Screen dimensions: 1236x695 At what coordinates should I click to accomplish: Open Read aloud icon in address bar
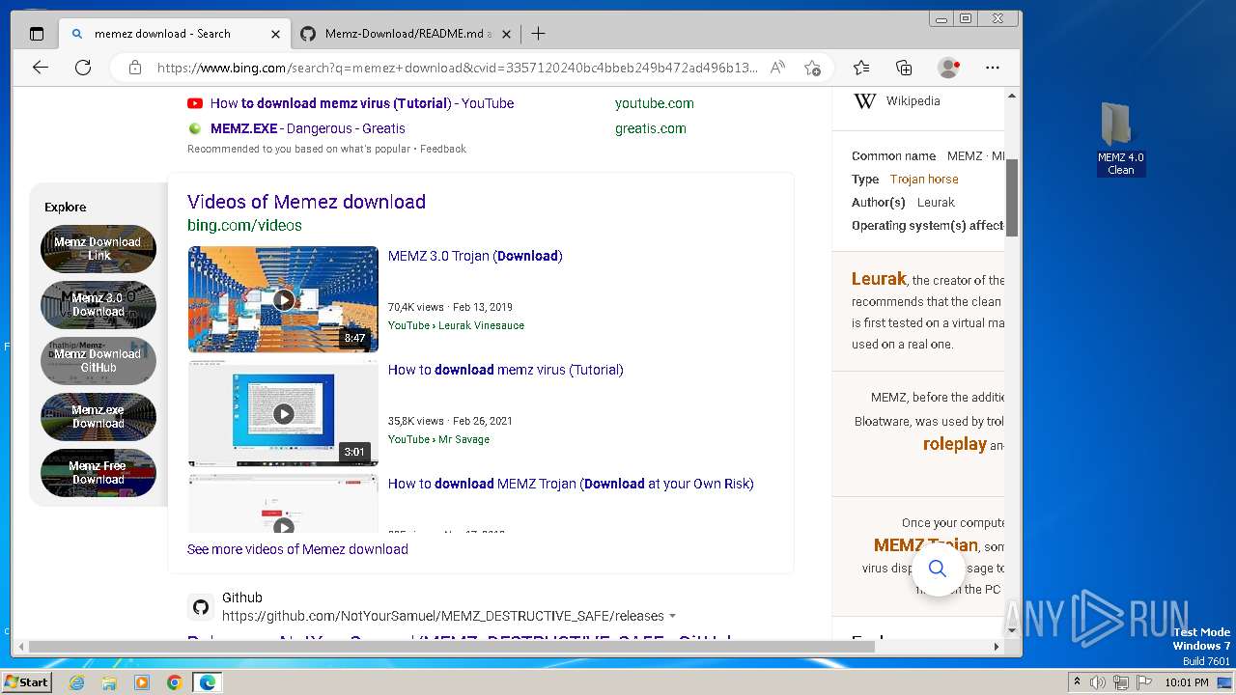(x=777, y=68)
